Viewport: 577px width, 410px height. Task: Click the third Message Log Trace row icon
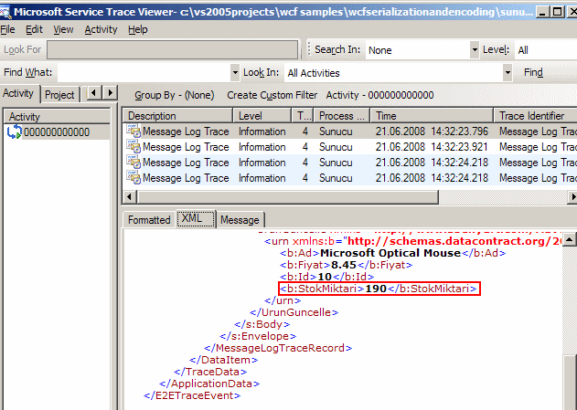(x=134, y=163)
